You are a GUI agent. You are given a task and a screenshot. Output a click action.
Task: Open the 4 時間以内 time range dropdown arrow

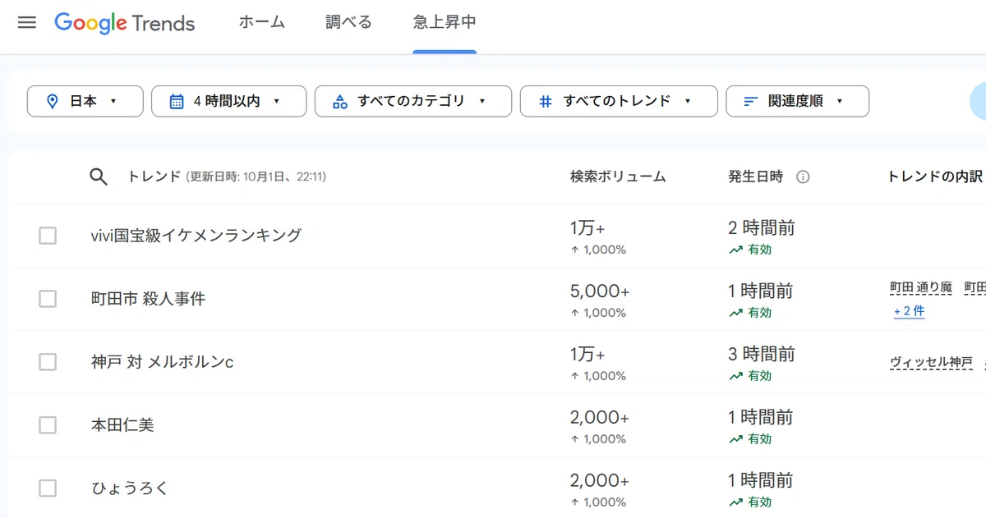point(276,101)
